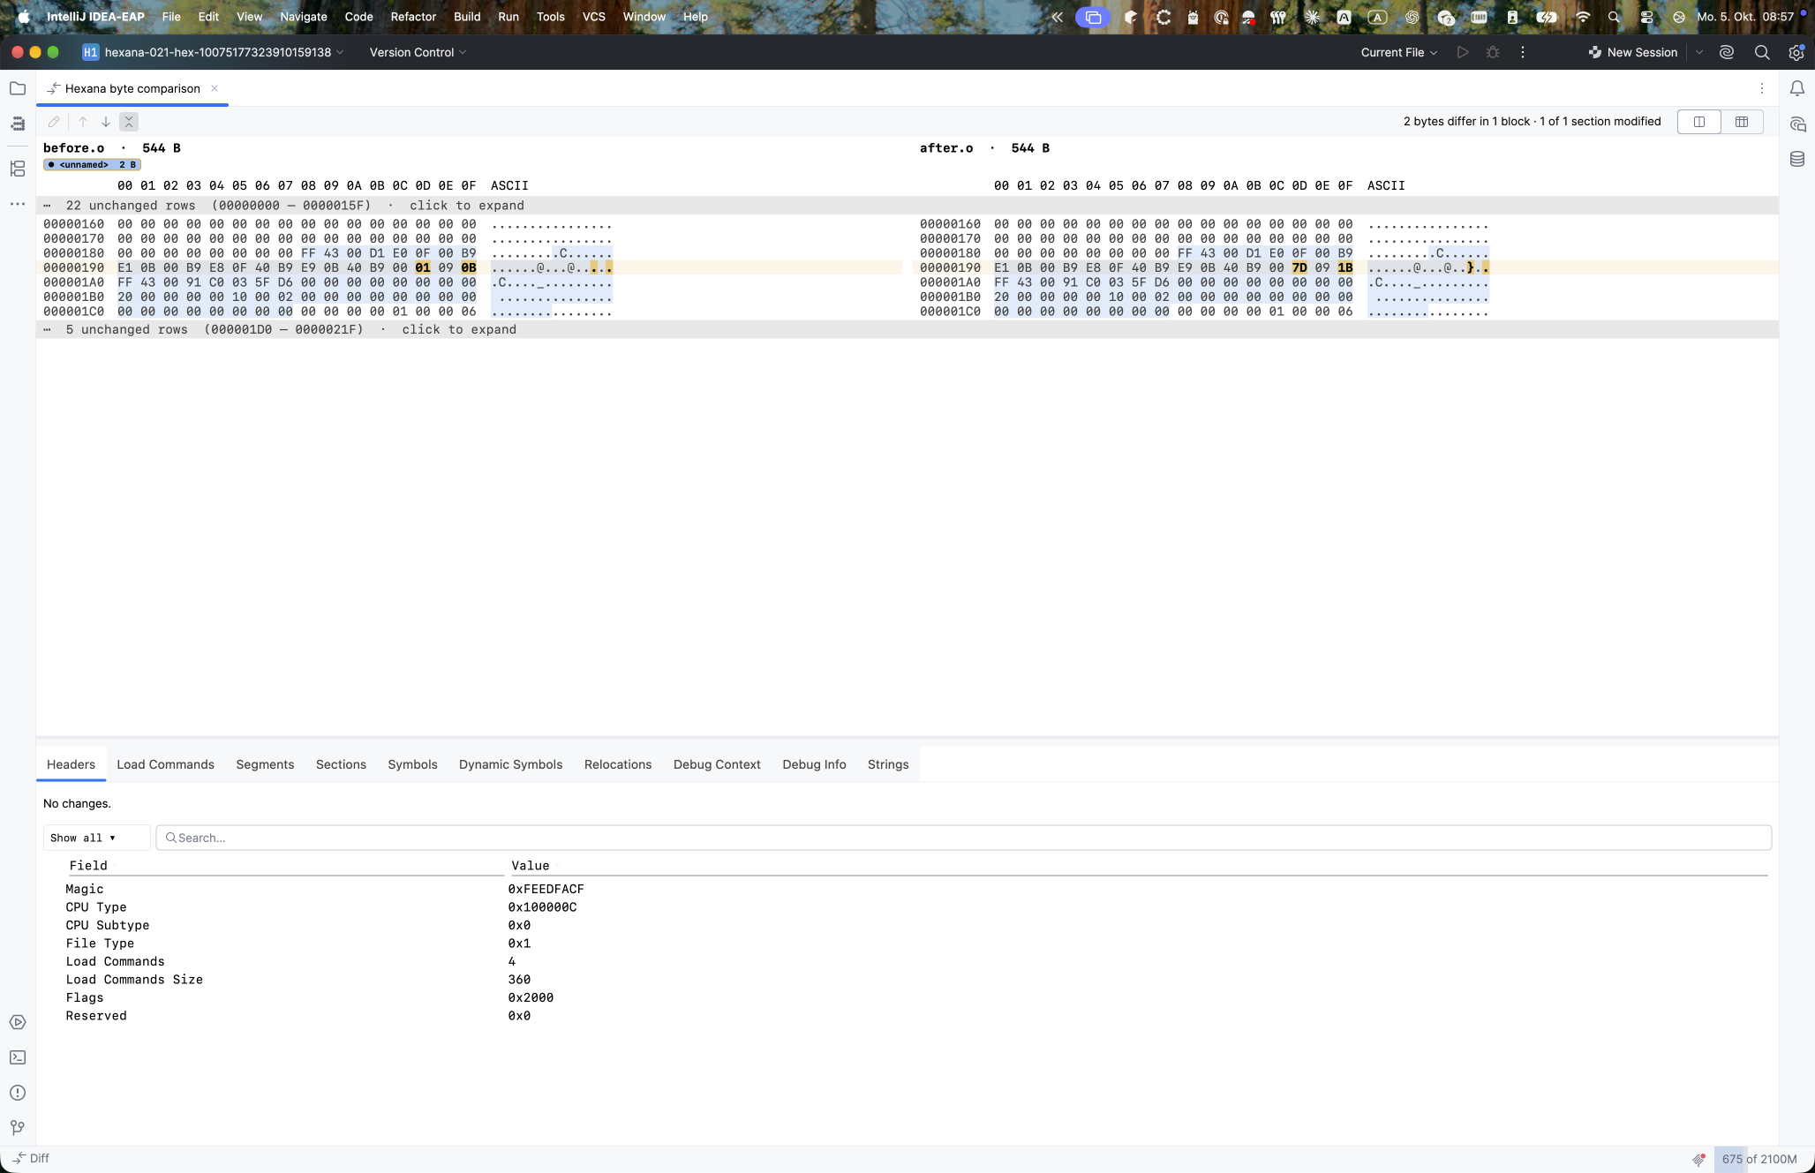Start a New Session

click(1633, 52)
